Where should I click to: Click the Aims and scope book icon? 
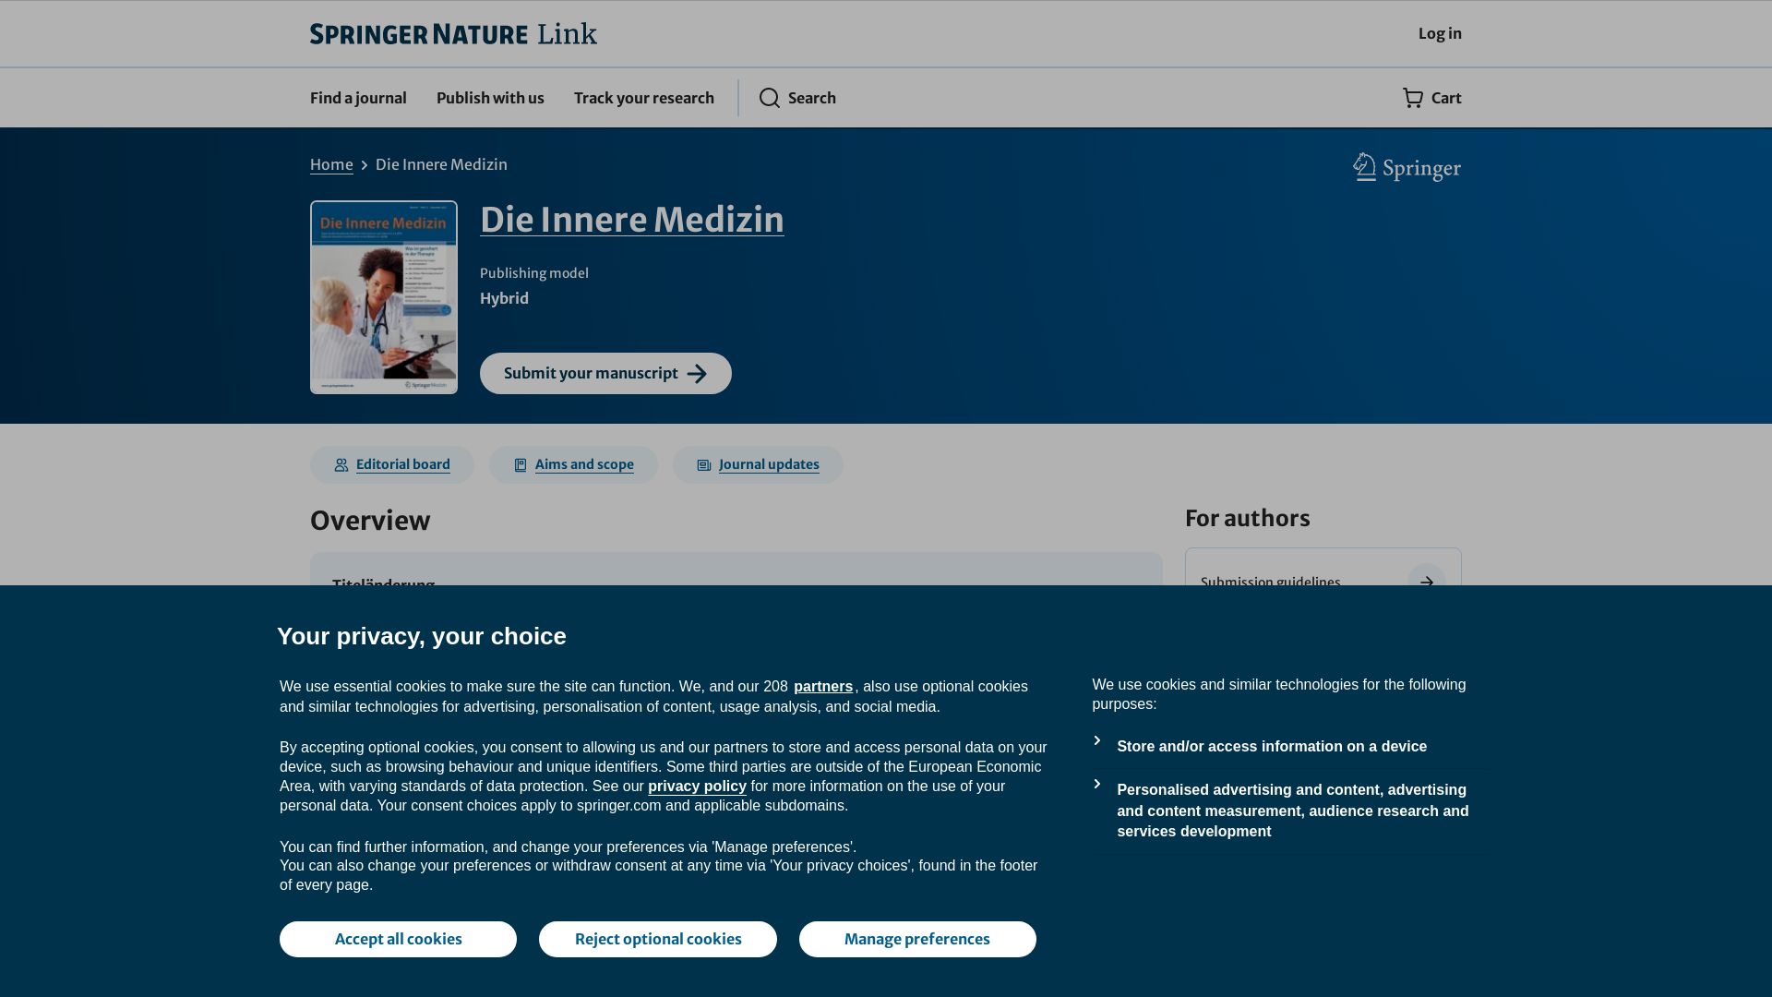[521, 465]
